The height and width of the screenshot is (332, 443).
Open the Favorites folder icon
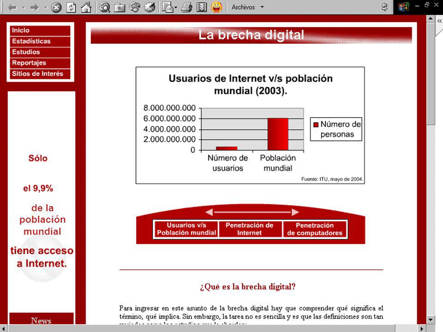coord(120,7)
